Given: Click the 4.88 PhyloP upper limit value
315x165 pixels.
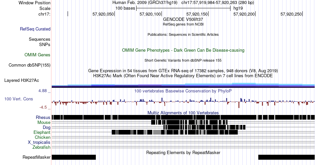Looking at the screenshot, I should click(42, 91).
